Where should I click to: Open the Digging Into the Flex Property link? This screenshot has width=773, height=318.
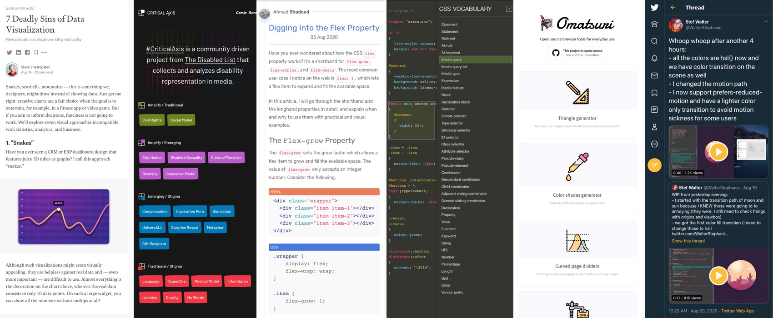pyautogui.click(x=324, y=28)
